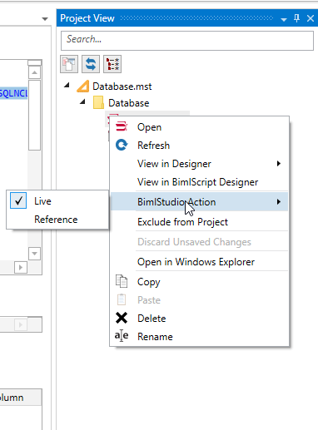Click the Project View search field
318x430 pixels.
click(x=187, y=41)
